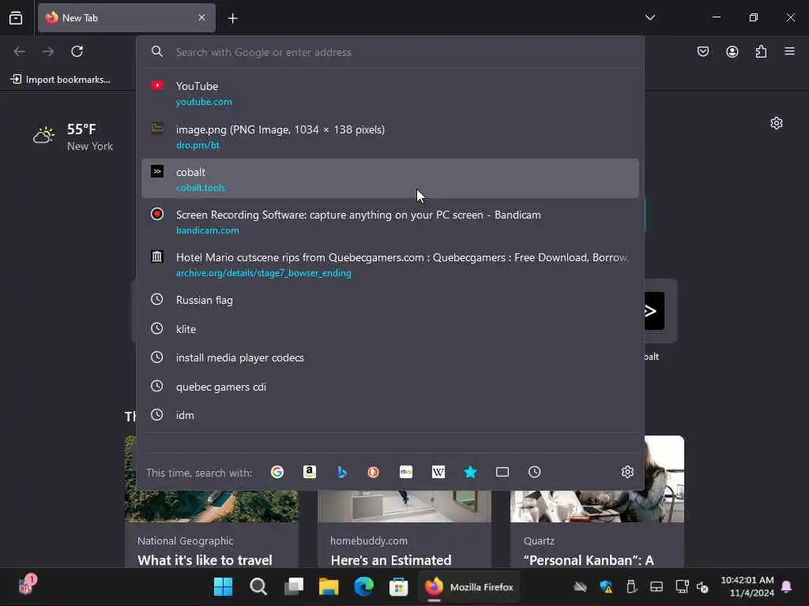Screen dimensions: 809x606
Task: Choose Bandicam Screen Recording suggestion
Action: tap(390, 222)
